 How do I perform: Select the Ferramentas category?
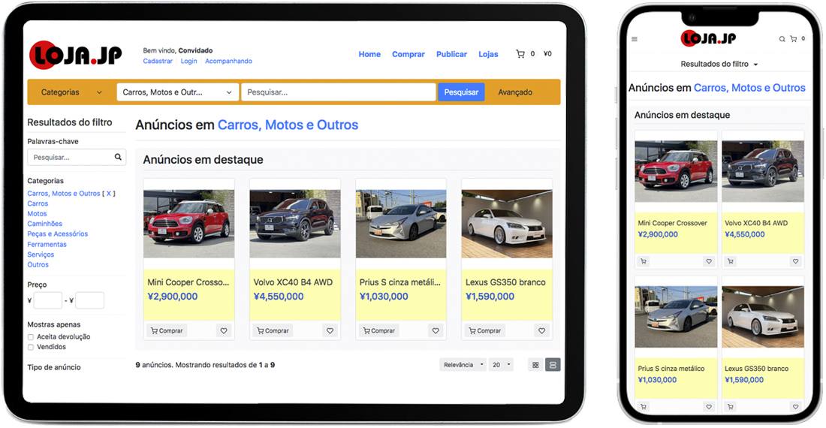[x=47, y=244]
